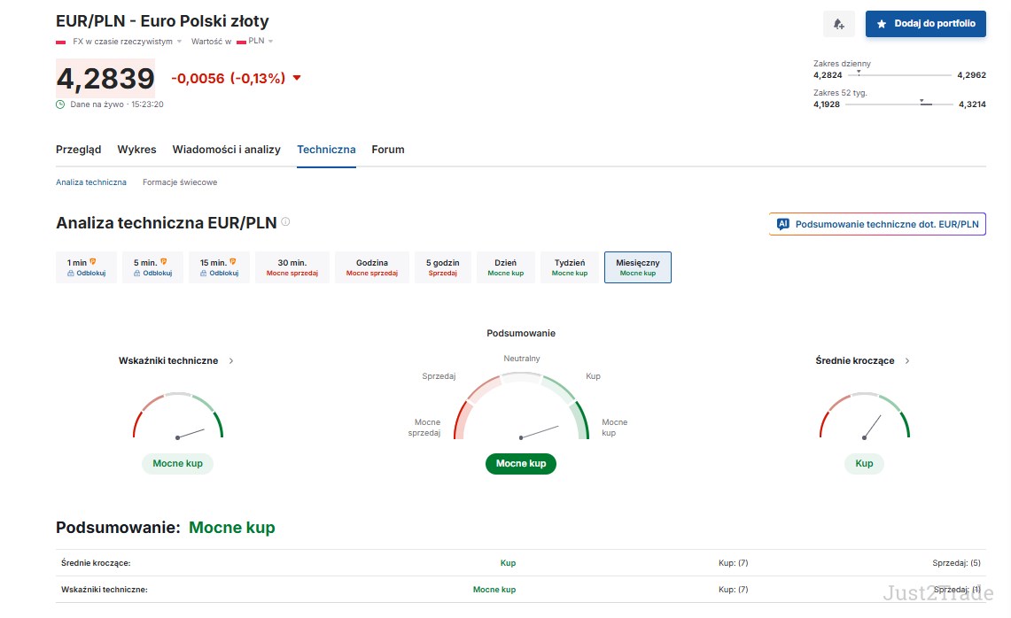Click Mocne kup badge under Wskaźniki techniczne
This screenshot has width=1011, height=618.
coord(178,463)
